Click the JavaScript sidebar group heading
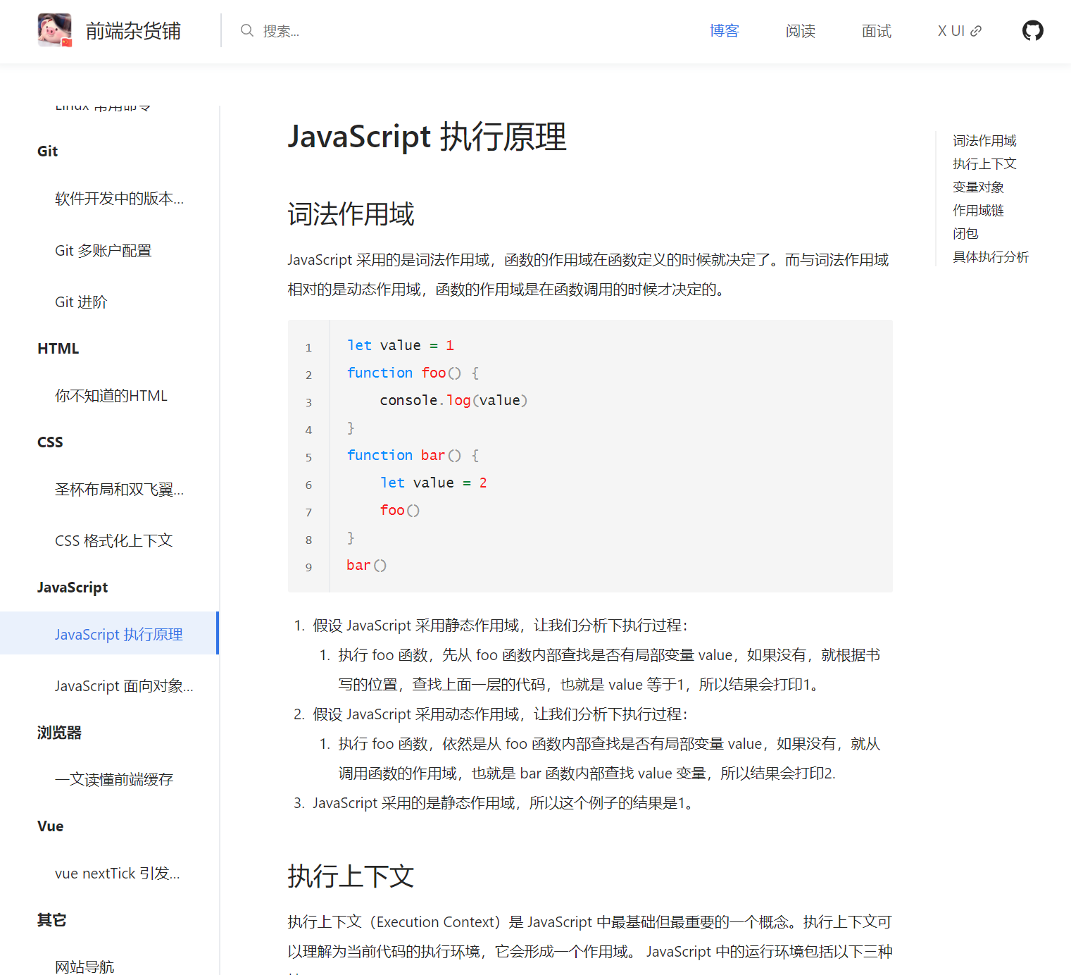This screenshot has width=1071, height=975. pyautogui.click(x=73, y=588)
